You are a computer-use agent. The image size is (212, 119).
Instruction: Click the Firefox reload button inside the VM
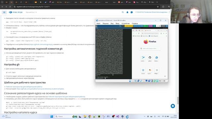pyautogui.click(x=139, y=33)
